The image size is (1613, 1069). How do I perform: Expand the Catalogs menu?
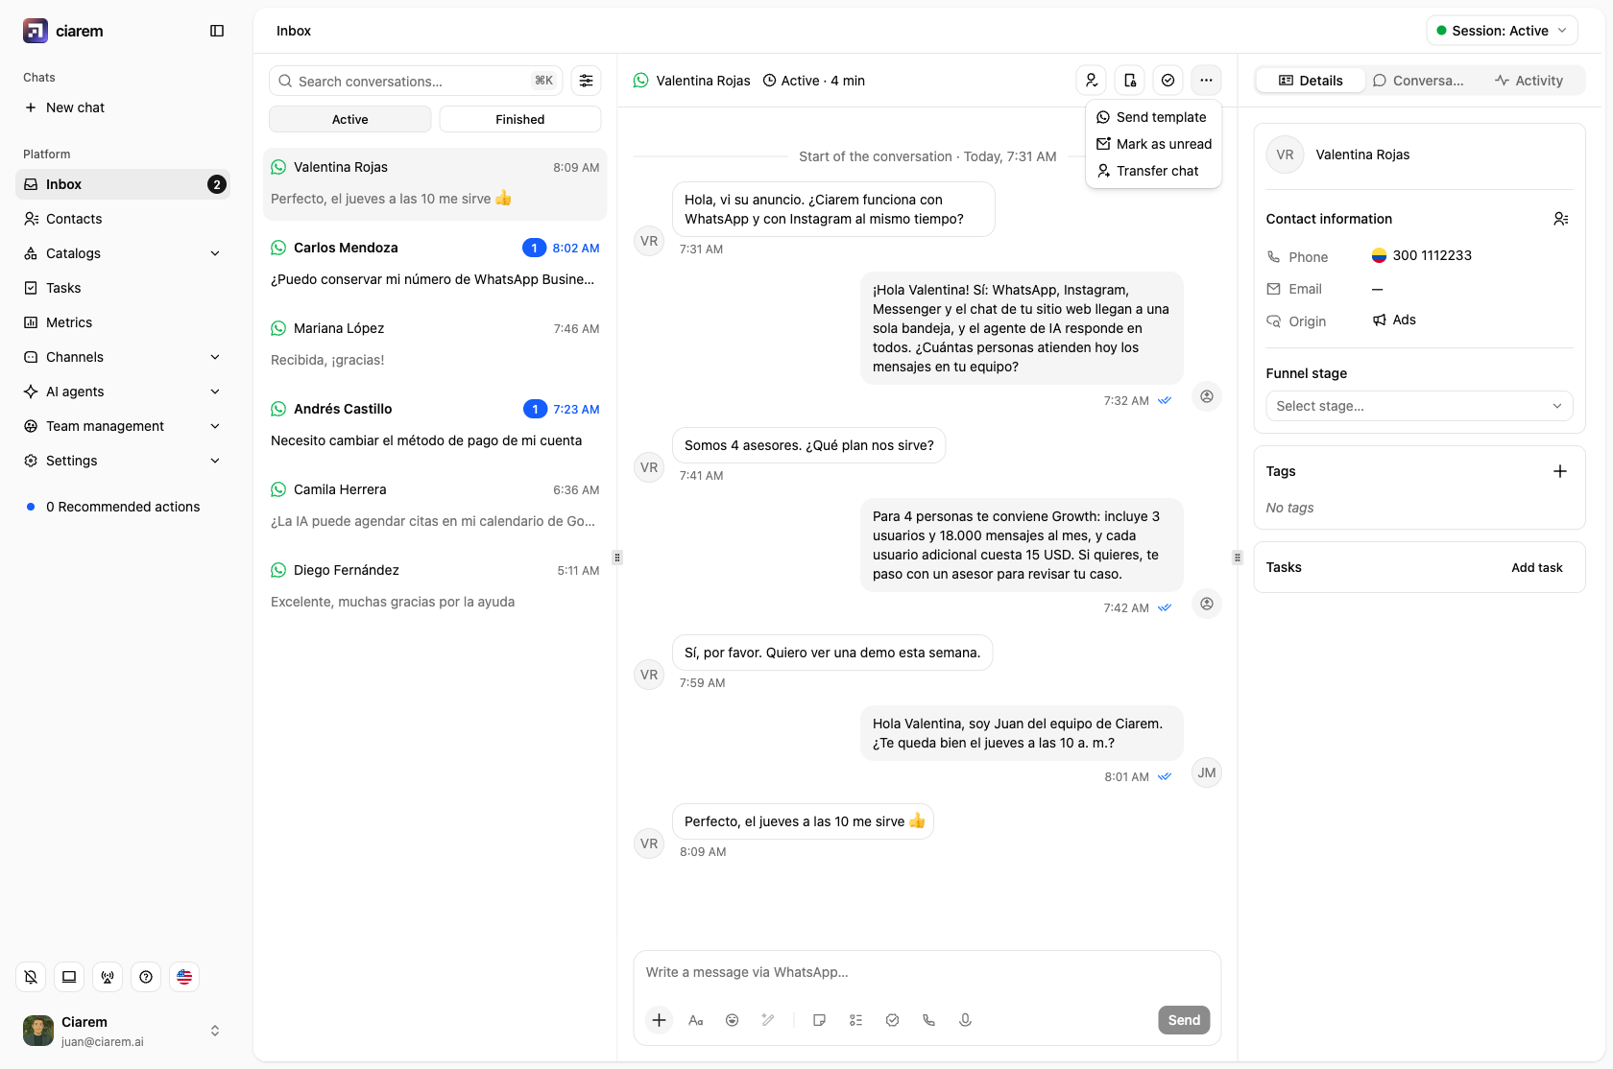(123, 253)
